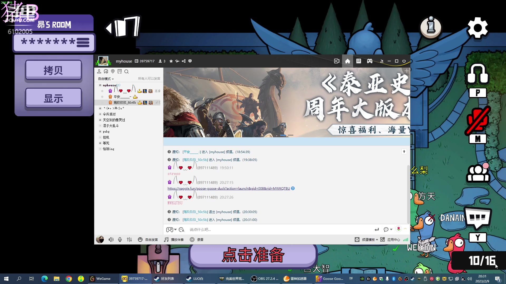This screenshot has width=506, height=284.
Task: Click the airplane invite icon in the YY header
Action: click(x=177, y=61)
